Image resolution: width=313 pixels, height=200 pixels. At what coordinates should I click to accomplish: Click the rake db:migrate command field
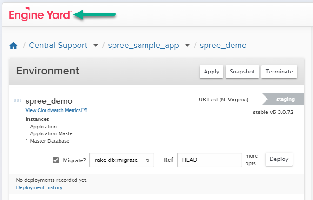[x=121, y=160]
